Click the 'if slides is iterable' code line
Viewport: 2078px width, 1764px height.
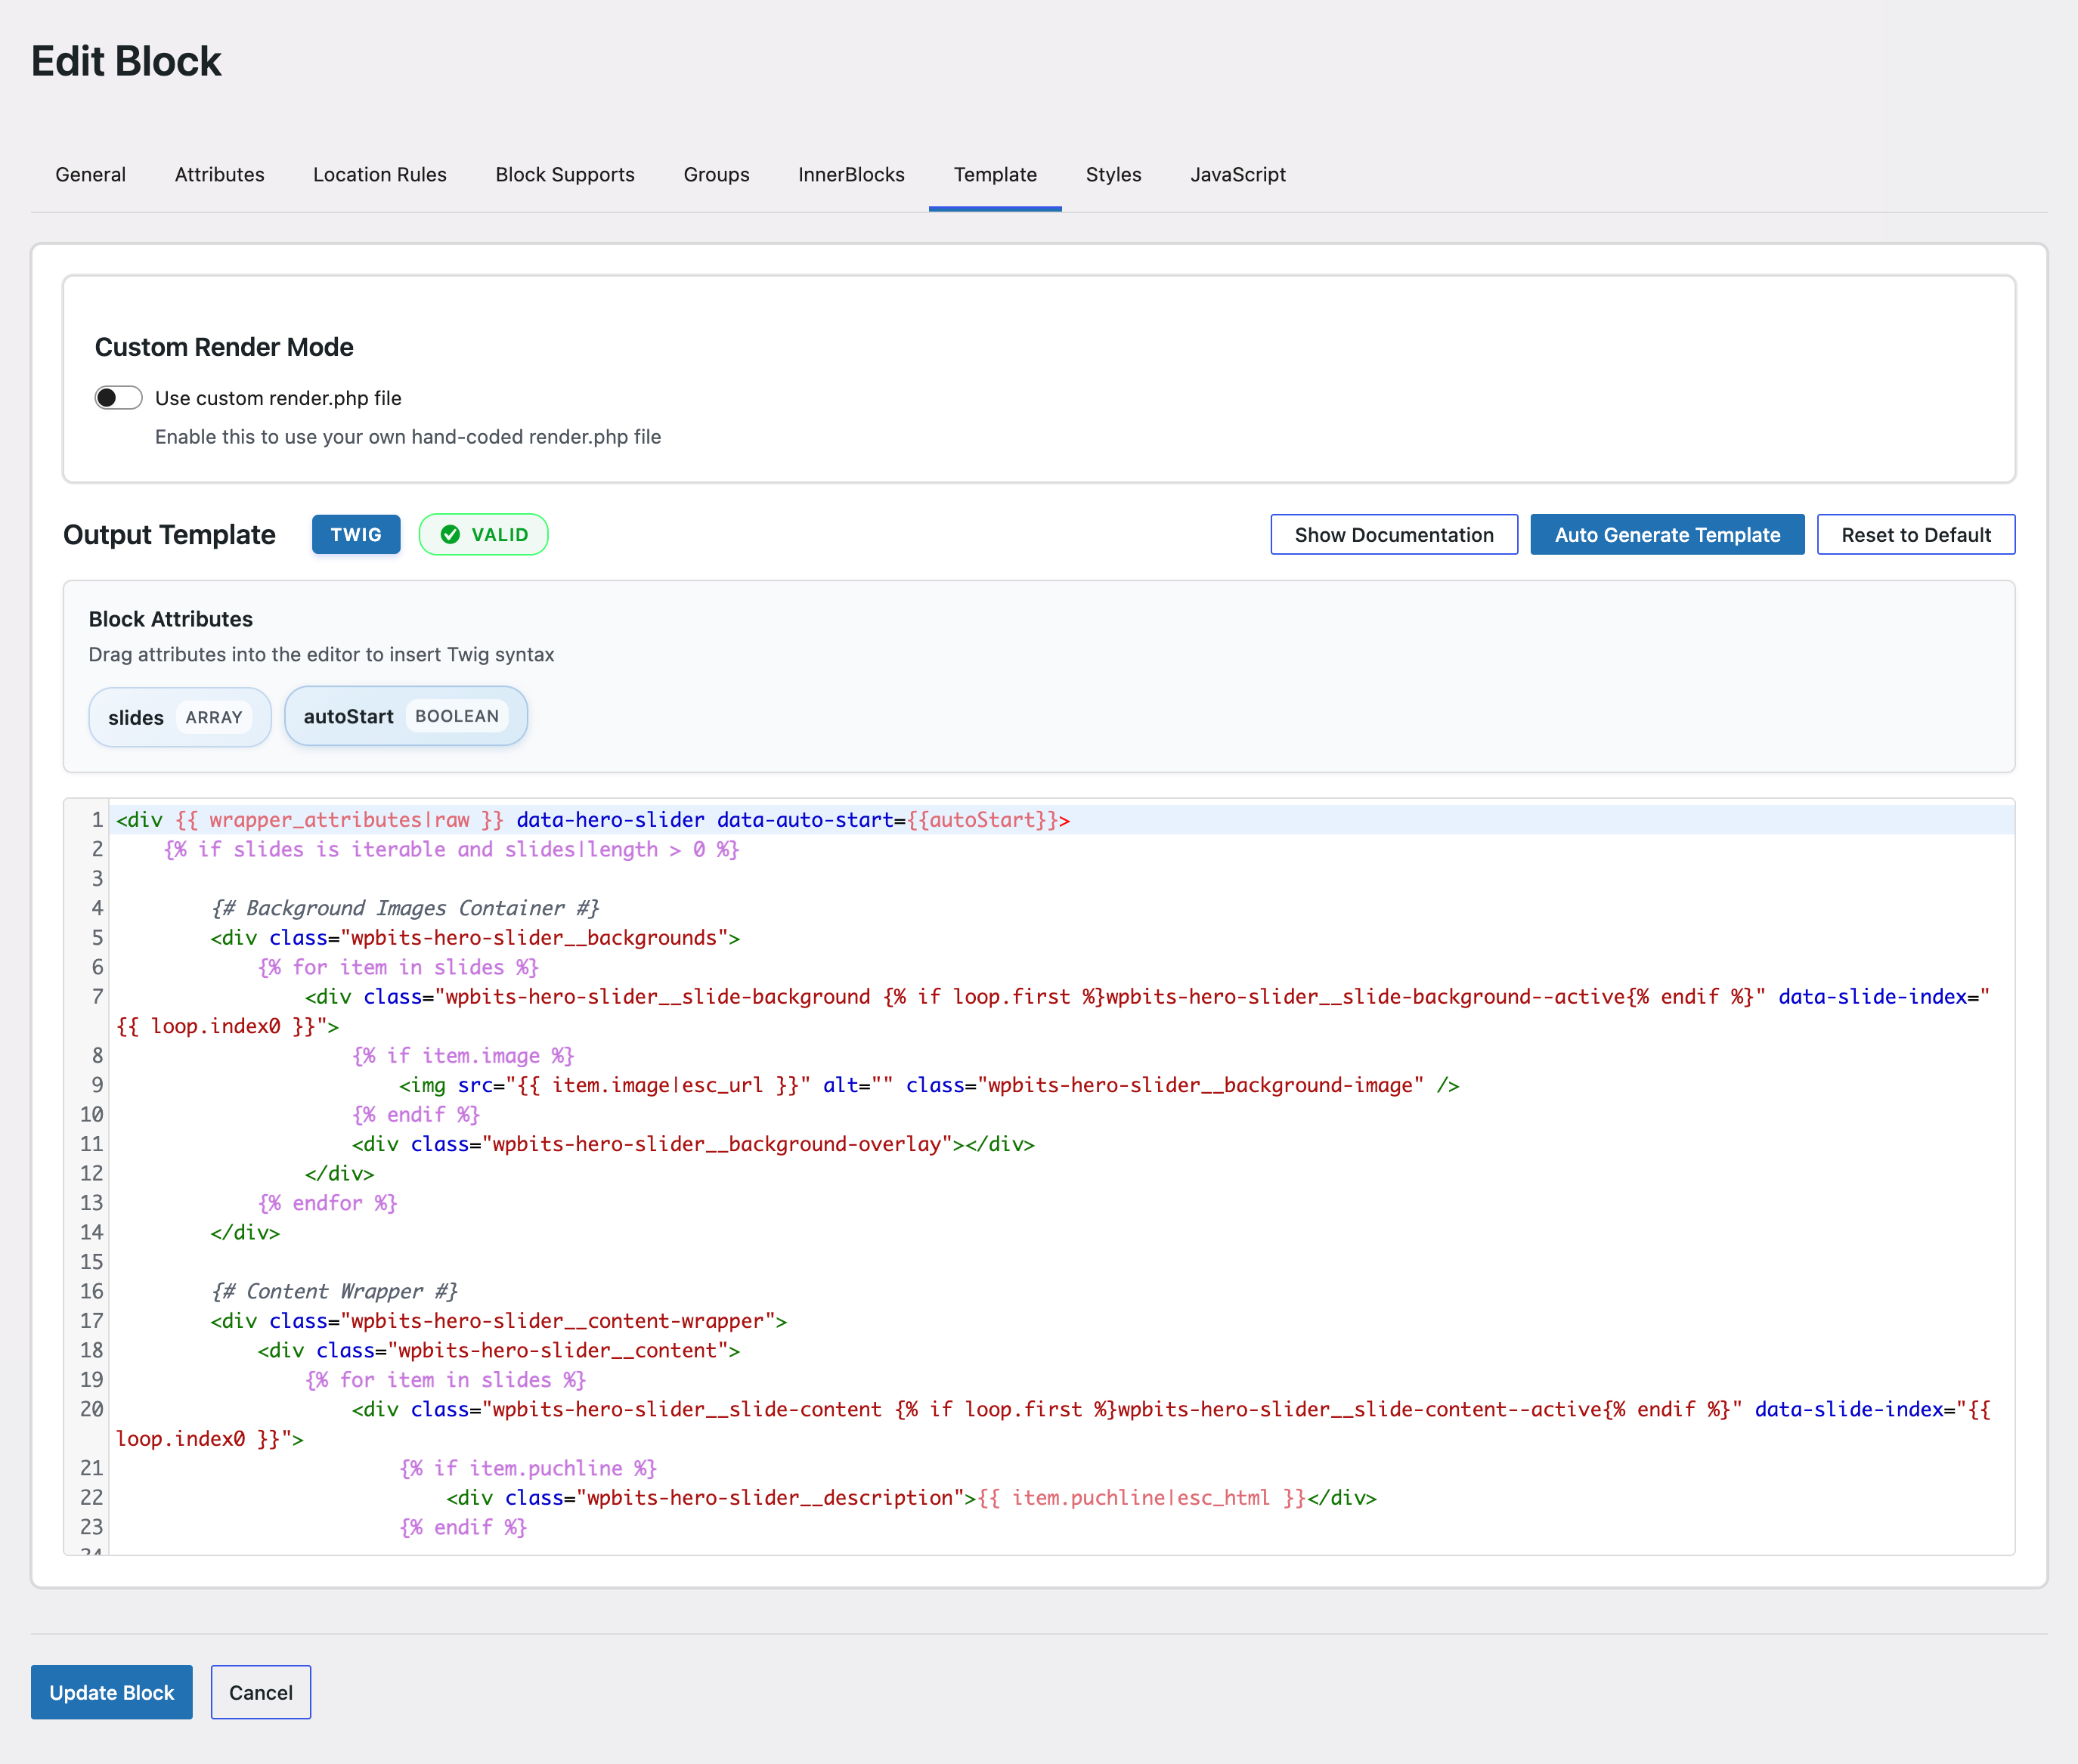451,849
